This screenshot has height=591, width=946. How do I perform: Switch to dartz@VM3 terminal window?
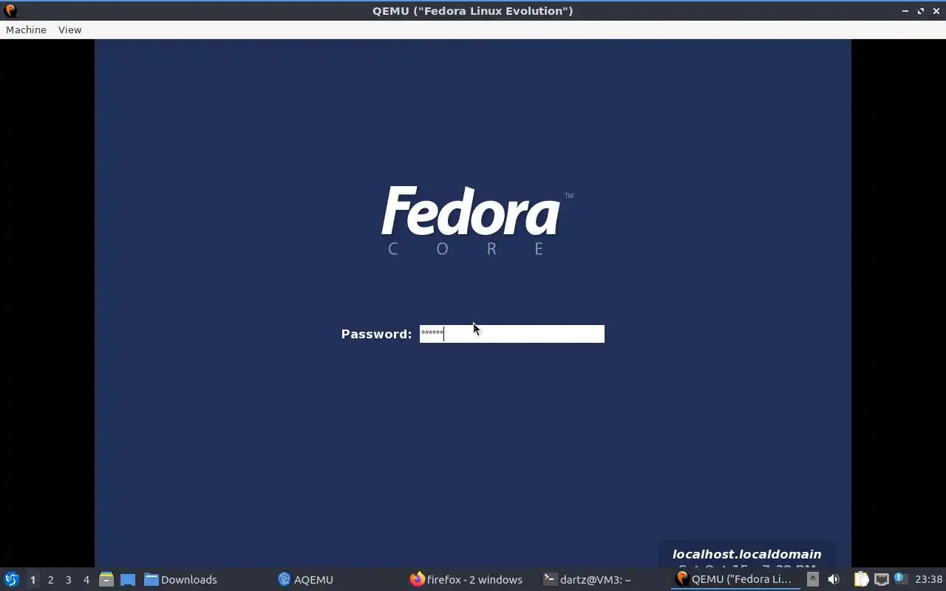point(588,579)
